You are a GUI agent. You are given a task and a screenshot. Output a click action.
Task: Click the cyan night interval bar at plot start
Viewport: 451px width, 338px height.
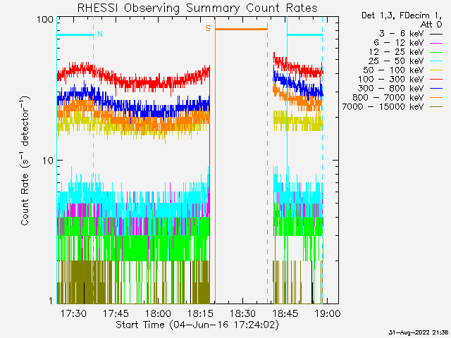75,35
